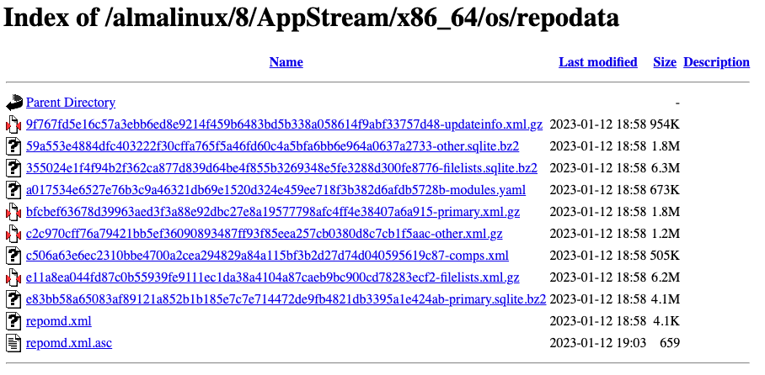Open the modules.yaml file link
The width and height of the screenshot is (765, 375).
(276, 190)
